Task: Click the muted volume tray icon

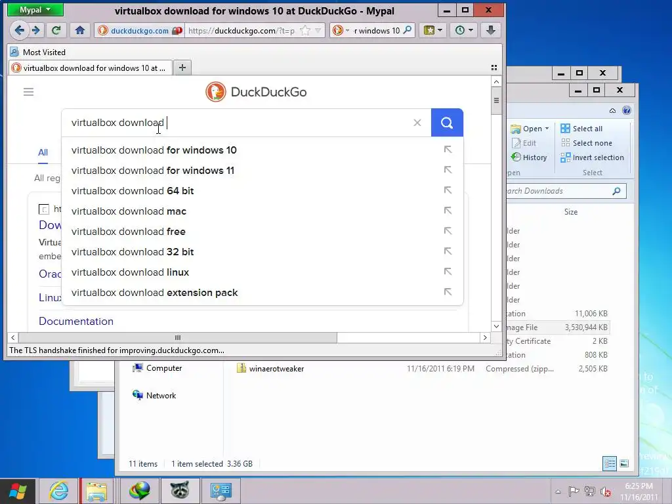Action: click(x=606, y=492)
